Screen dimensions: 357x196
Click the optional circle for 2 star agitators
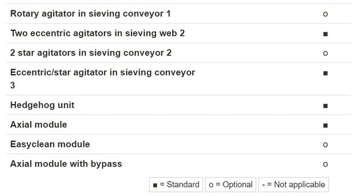point(325,53)
